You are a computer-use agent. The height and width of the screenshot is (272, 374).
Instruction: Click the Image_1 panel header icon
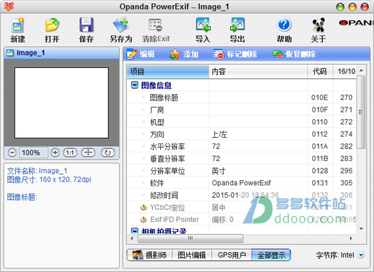click(10, 52)
